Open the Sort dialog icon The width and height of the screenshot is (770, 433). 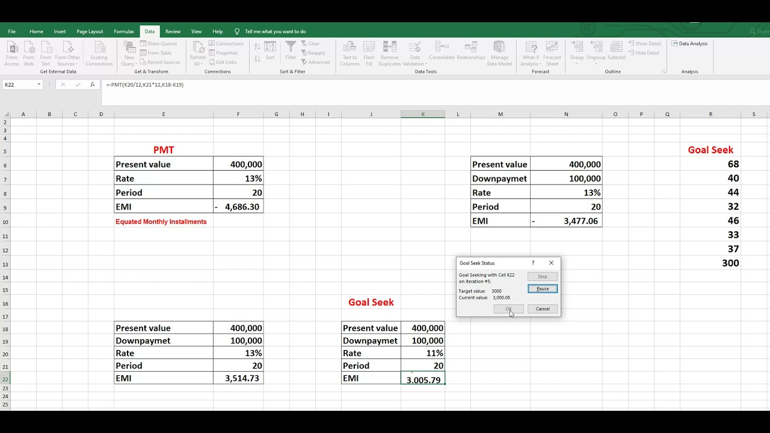tap(270, 51)
